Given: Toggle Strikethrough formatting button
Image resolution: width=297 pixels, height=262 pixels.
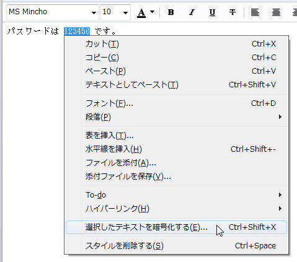Looking at the screenshot, I should [x=233, y=12].
